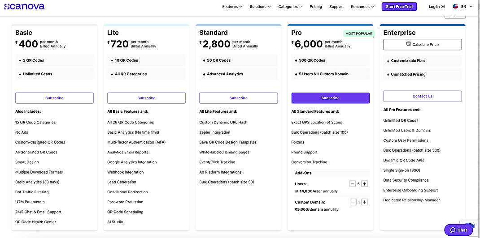Click the Scanova logo

click(24, 6)
